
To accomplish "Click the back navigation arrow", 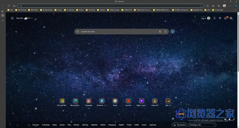I will click(x=3, y=6).
